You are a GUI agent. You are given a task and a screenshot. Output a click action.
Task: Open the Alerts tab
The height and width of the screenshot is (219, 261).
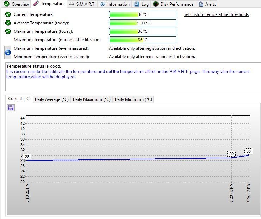pyautogui.click(x=207, y=4)
